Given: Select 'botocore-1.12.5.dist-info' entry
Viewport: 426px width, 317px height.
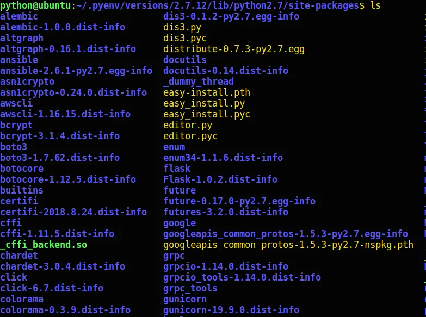Looking at the screenshot, I should tap(68, 179).
